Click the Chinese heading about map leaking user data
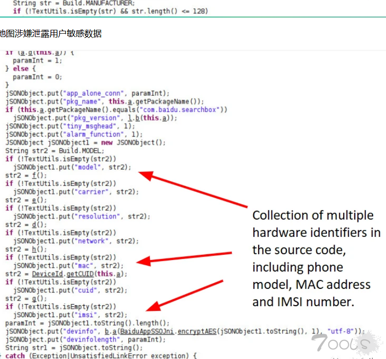Image resolution: width=386 pixels, height=359 pixels. [50, 34]
